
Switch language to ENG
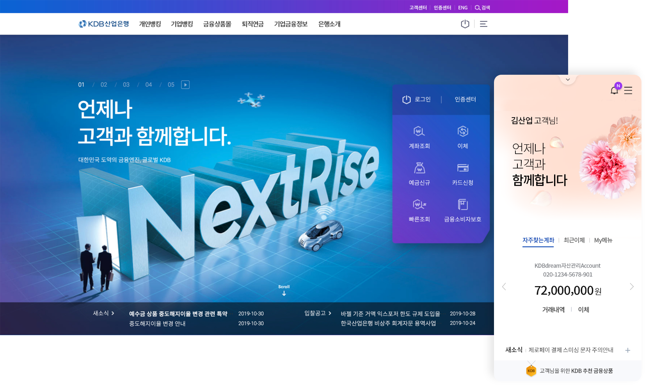pyautogui.click(x=463, y=7)
